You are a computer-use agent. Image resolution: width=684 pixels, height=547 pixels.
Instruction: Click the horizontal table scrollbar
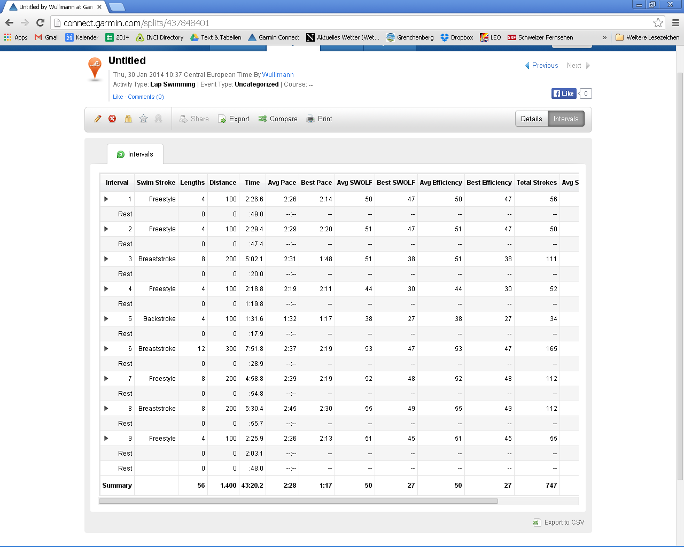click(298, 501)
